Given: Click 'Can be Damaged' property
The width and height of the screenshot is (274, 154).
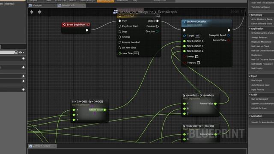Looking at the screenshot, I should coord(259,99).
